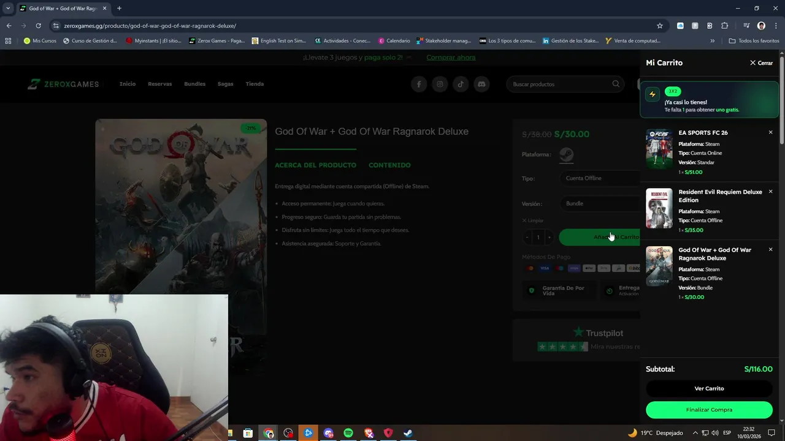Open Todos los favoritos folder
This screenshot has width=785, height=441.
pyautogui.click(x=754, y=41)
